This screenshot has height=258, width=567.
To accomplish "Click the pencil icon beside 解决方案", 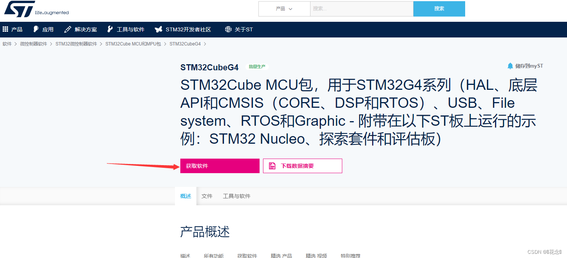I will click(x=68, y=29).
